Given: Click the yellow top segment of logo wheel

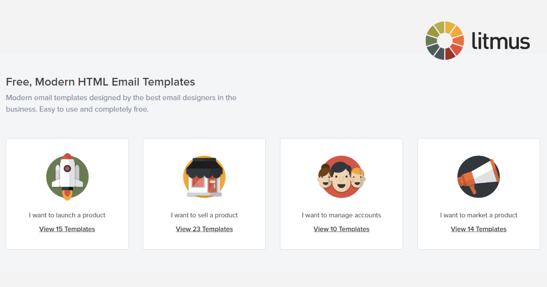Looking at the screenshot, I should click(x=450, y=27).
